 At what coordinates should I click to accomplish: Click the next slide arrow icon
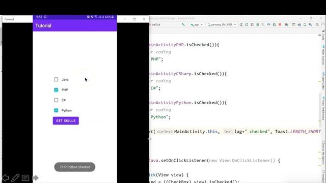[35, 178]
